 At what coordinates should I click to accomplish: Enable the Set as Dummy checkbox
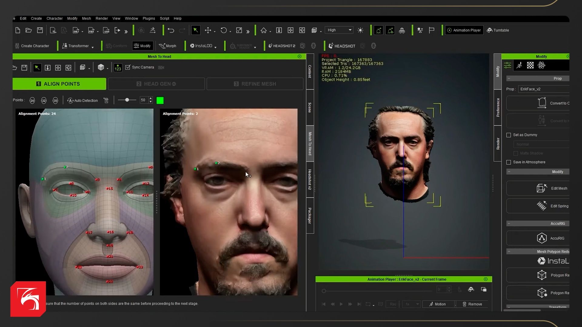[x=509, y=135]
